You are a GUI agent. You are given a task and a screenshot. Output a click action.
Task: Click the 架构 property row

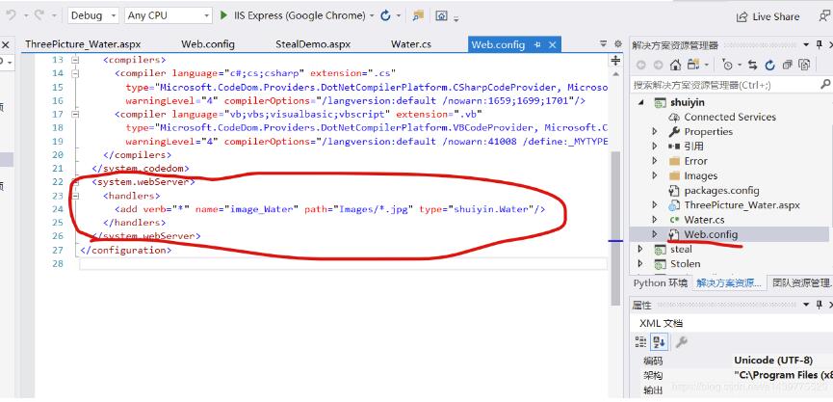click(x=732, y=375)
